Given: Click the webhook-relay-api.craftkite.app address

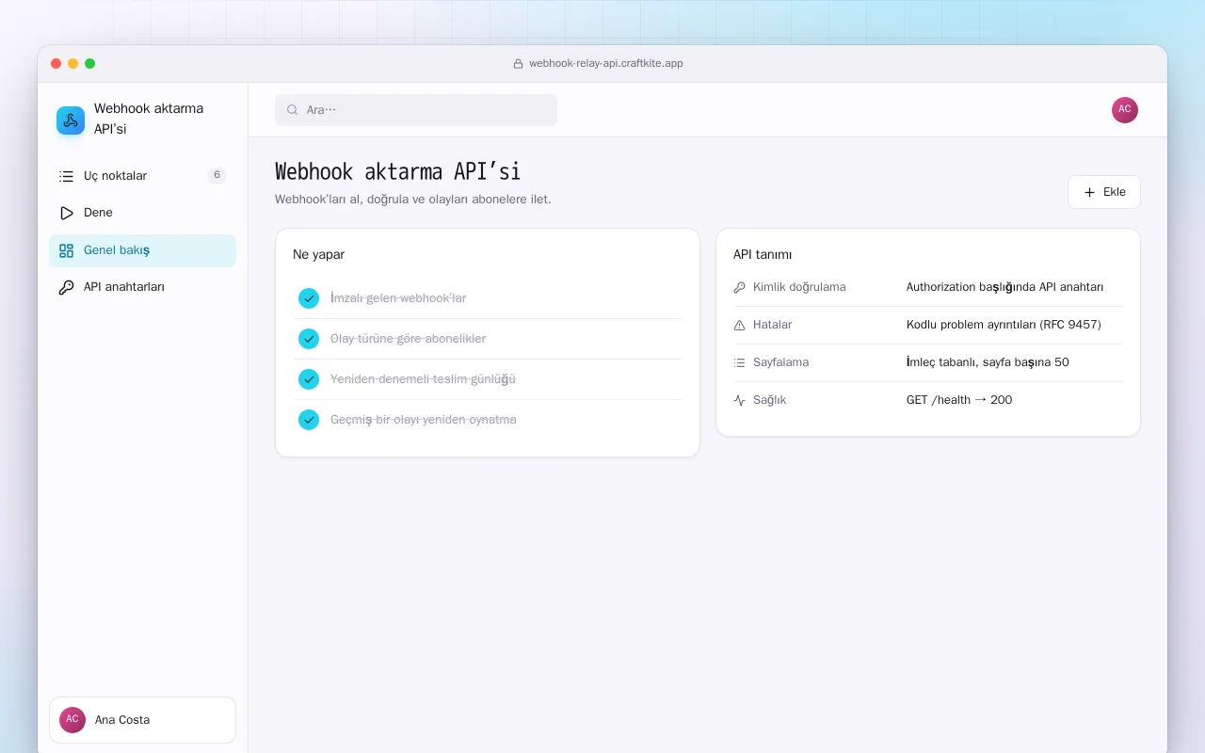Looking at the screenshot, I should [x=606, y=64].
